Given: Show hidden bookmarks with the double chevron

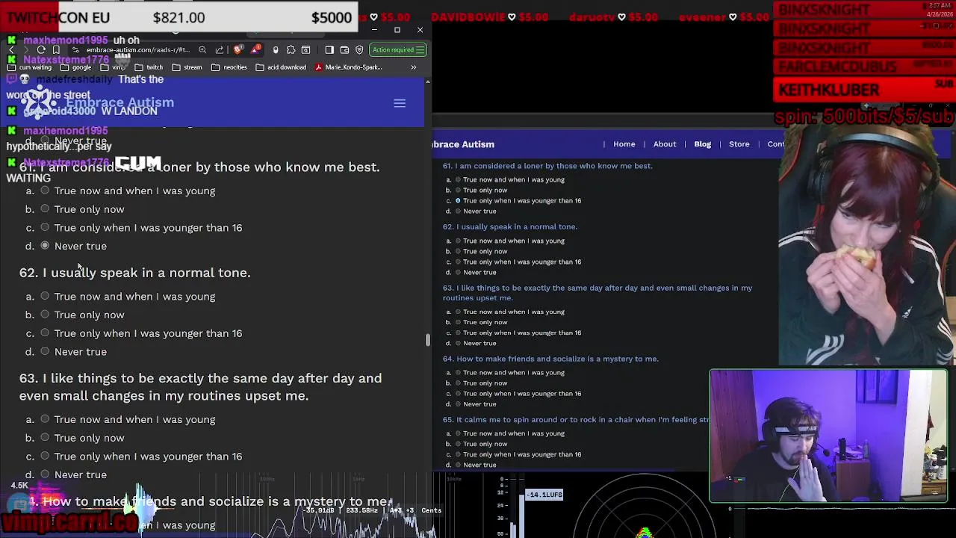Looking at the screenshot, I should (413, 67).
